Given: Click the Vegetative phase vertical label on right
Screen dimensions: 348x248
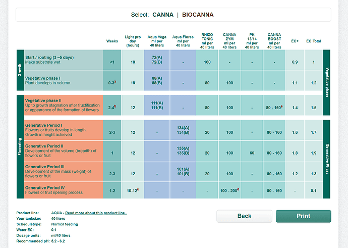Looking at the screenshot, I should click(x=326, y=82).
